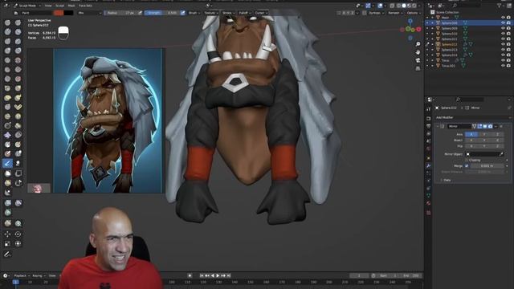Open the timeline Keying menu
This screenshot has width=514, height=289.
(x=39, y=275)
